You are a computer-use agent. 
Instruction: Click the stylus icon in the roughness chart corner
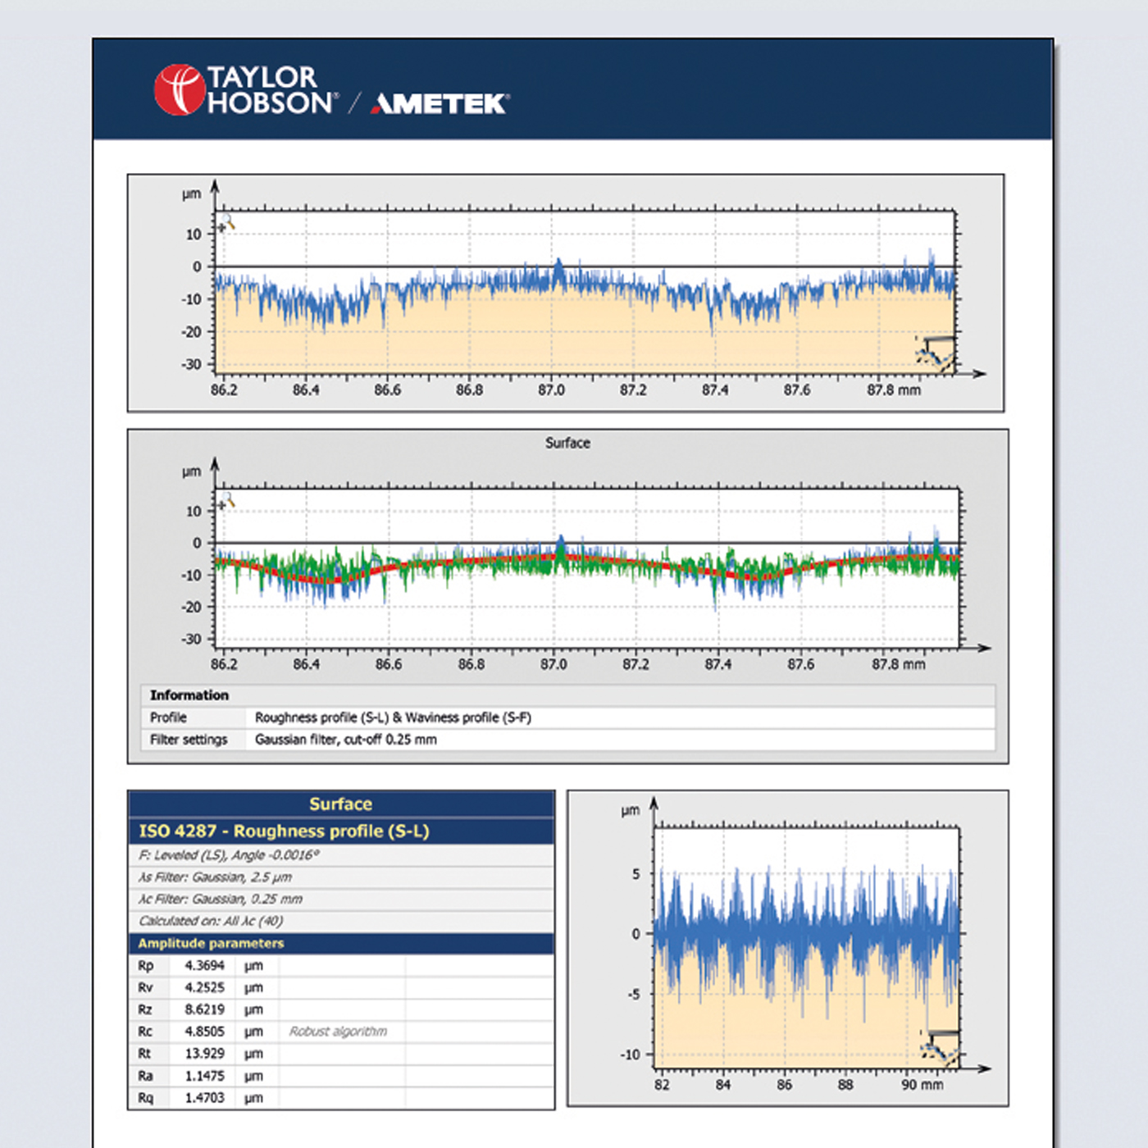941,1047
